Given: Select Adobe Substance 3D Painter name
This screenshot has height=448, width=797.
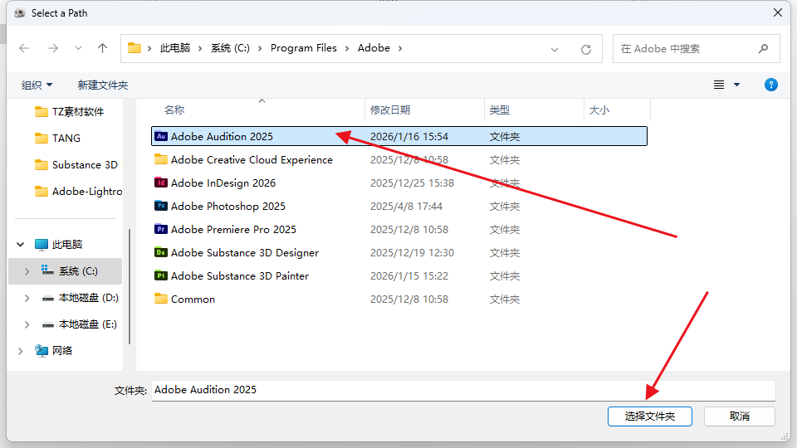Looking at the screenshot, I should pyautogui.click(x=239, y=275).
